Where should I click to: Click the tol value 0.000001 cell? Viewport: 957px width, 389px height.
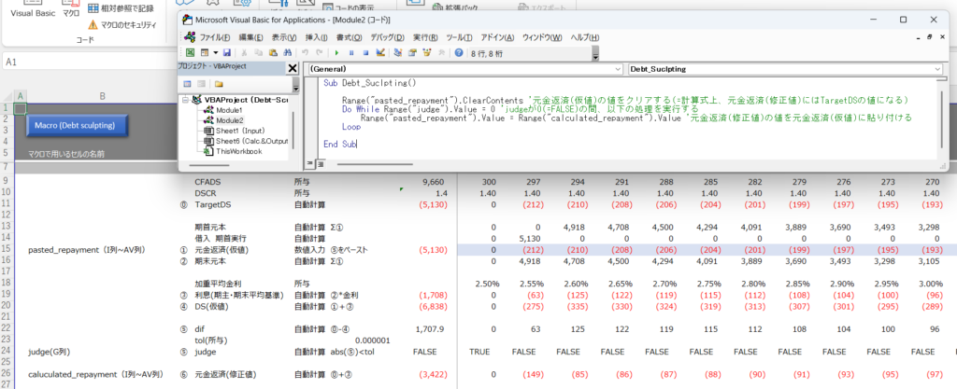(x=372, y=340)
